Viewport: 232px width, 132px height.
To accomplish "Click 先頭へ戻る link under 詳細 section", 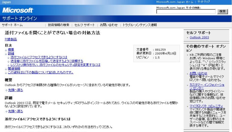I will (x=16, y=111).
